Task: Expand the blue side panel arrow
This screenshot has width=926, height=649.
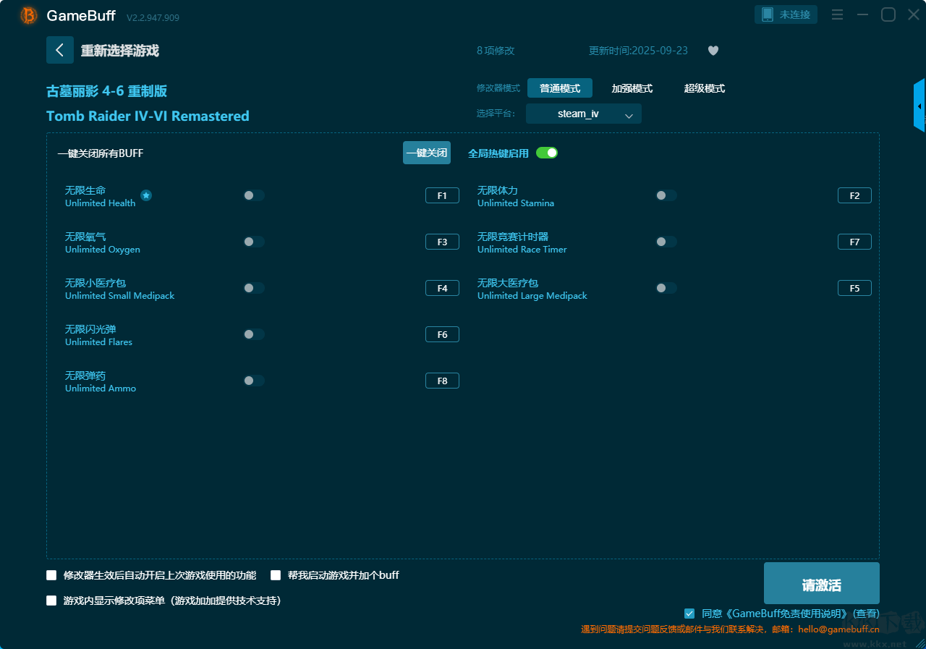Action: [x=919, y=106]
